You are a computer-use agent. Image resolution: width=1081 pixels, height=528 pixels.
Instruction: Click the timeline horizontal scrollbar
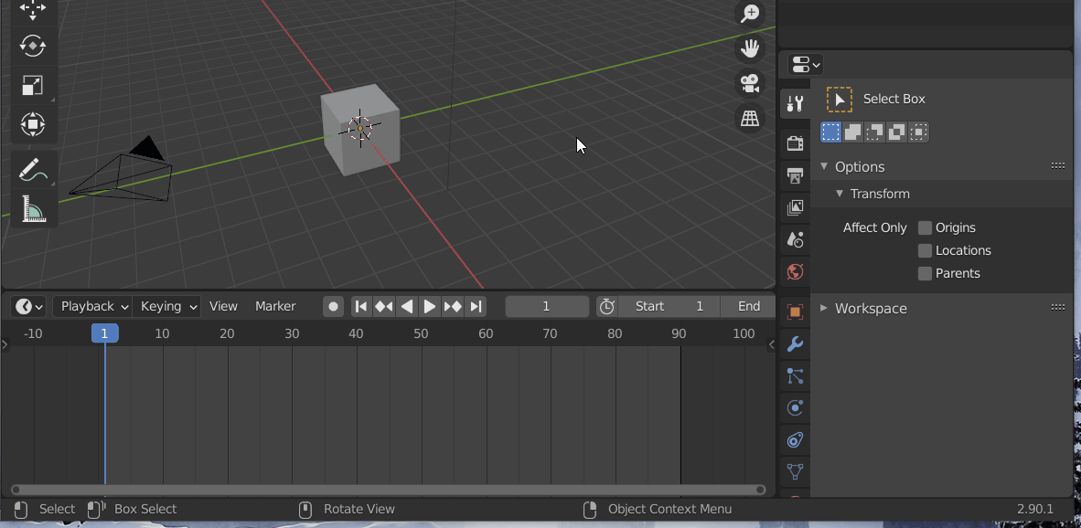point(389,490)
